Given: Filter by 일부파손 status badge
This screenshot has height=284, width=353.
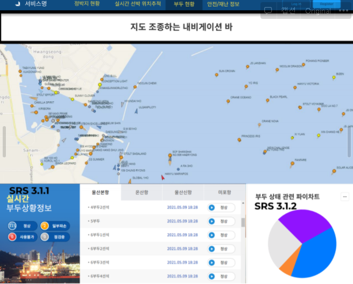Looking at the screenshot, I should tap(55, 226).
